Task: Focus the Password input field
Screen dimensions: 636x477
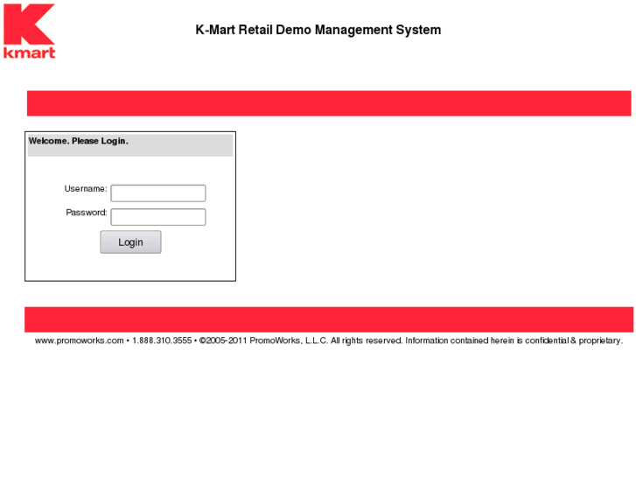Action: (x=158, y=217)
